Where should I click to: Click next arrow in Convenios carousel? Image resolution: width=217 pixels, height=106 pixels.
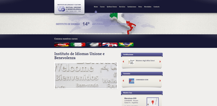160,81
